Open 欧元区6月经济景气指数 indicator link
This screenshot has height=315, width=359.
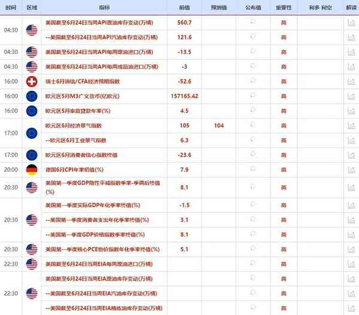74,126
